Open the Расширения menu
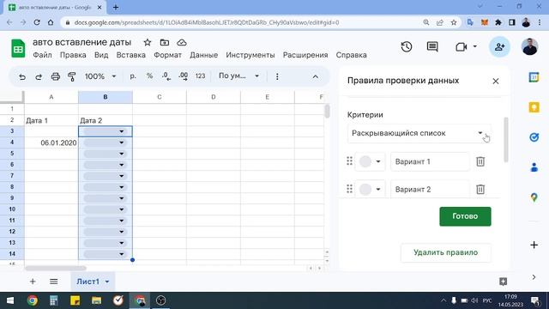The image size is (549, 309). click(x=305, y=55)
